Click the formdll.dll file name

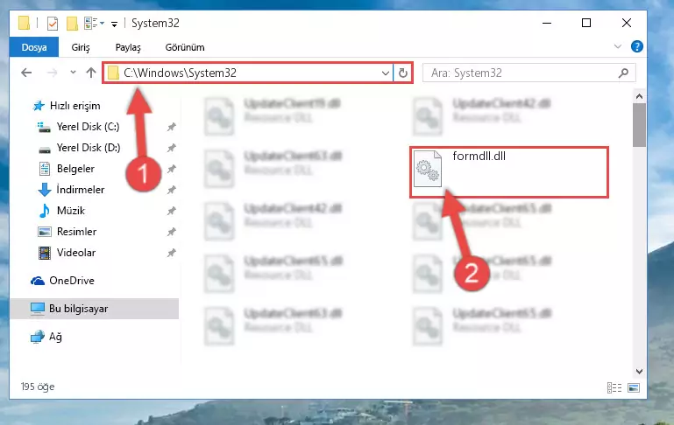(479, 157)
